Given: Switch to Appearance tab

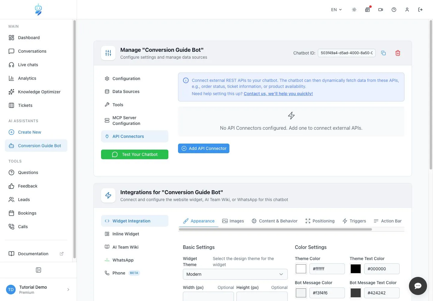Looking at the screenshot, I should 199,221.
